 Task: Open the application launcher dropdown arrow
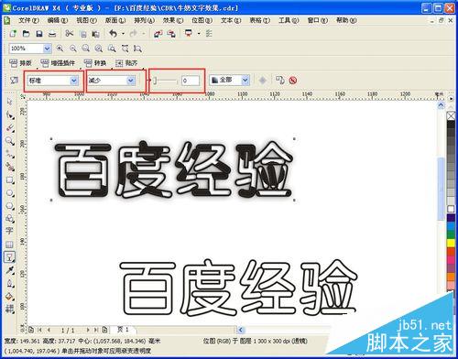pos(199,33)
